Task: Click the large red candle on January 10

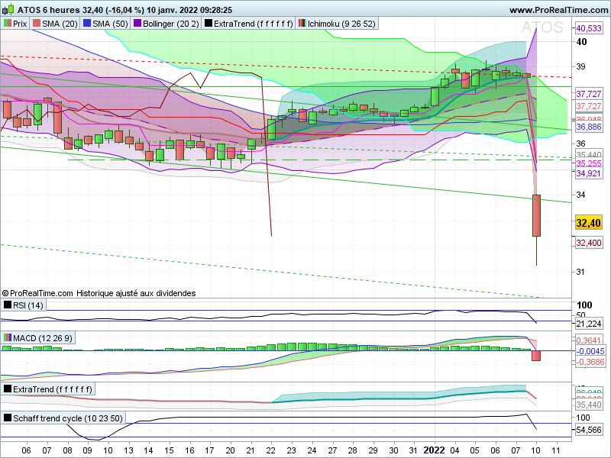Action: pos(537,215)
